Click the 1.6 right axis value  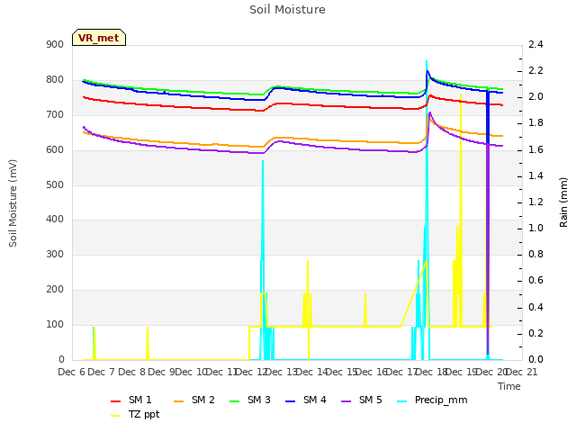536,149
